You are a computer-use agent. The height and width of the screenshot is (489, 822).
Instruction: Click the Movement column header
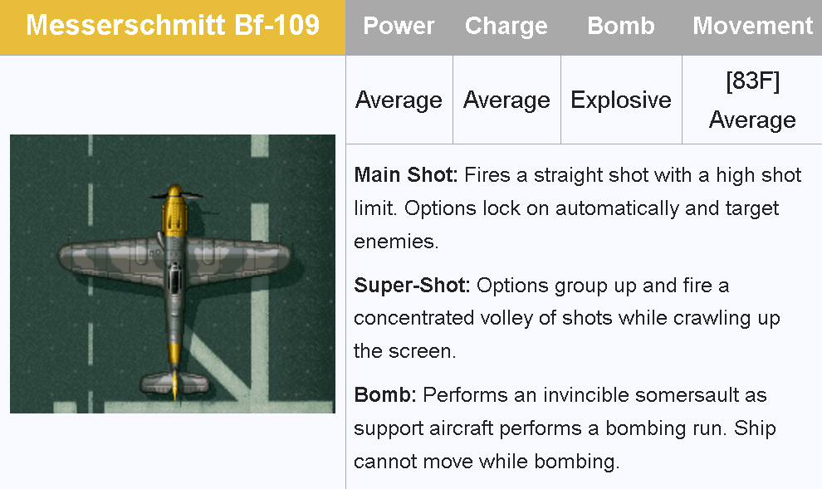coord(752,26)
